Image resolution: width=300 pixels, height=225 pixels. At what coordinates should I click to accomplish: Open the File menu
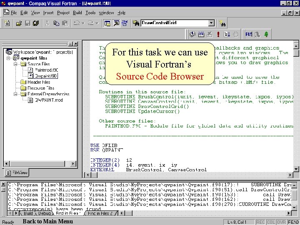(14, 13)
